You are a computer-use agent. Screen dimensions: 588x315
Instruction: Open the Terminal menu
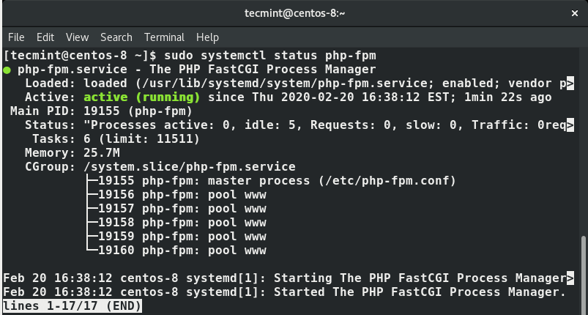(x=164, y=37)
